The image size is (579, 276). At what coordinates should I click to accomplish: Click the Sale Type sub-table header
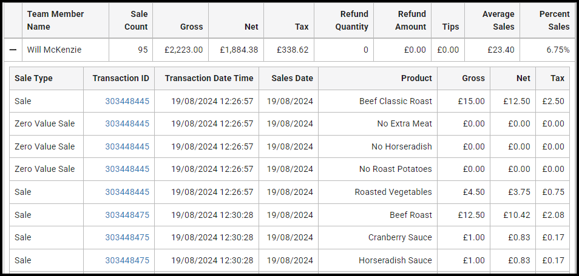coord(33,78)
